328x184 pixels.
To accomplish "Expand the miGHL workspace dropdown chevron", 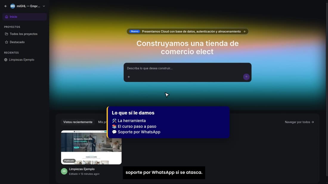I will [44, 6].
